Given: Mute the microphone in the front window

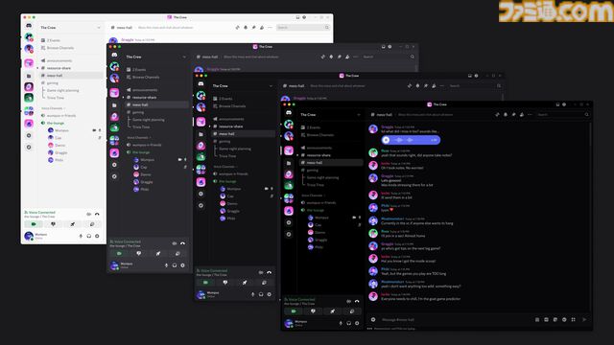Looking at the screenshot, I should (x=341, y=323).
